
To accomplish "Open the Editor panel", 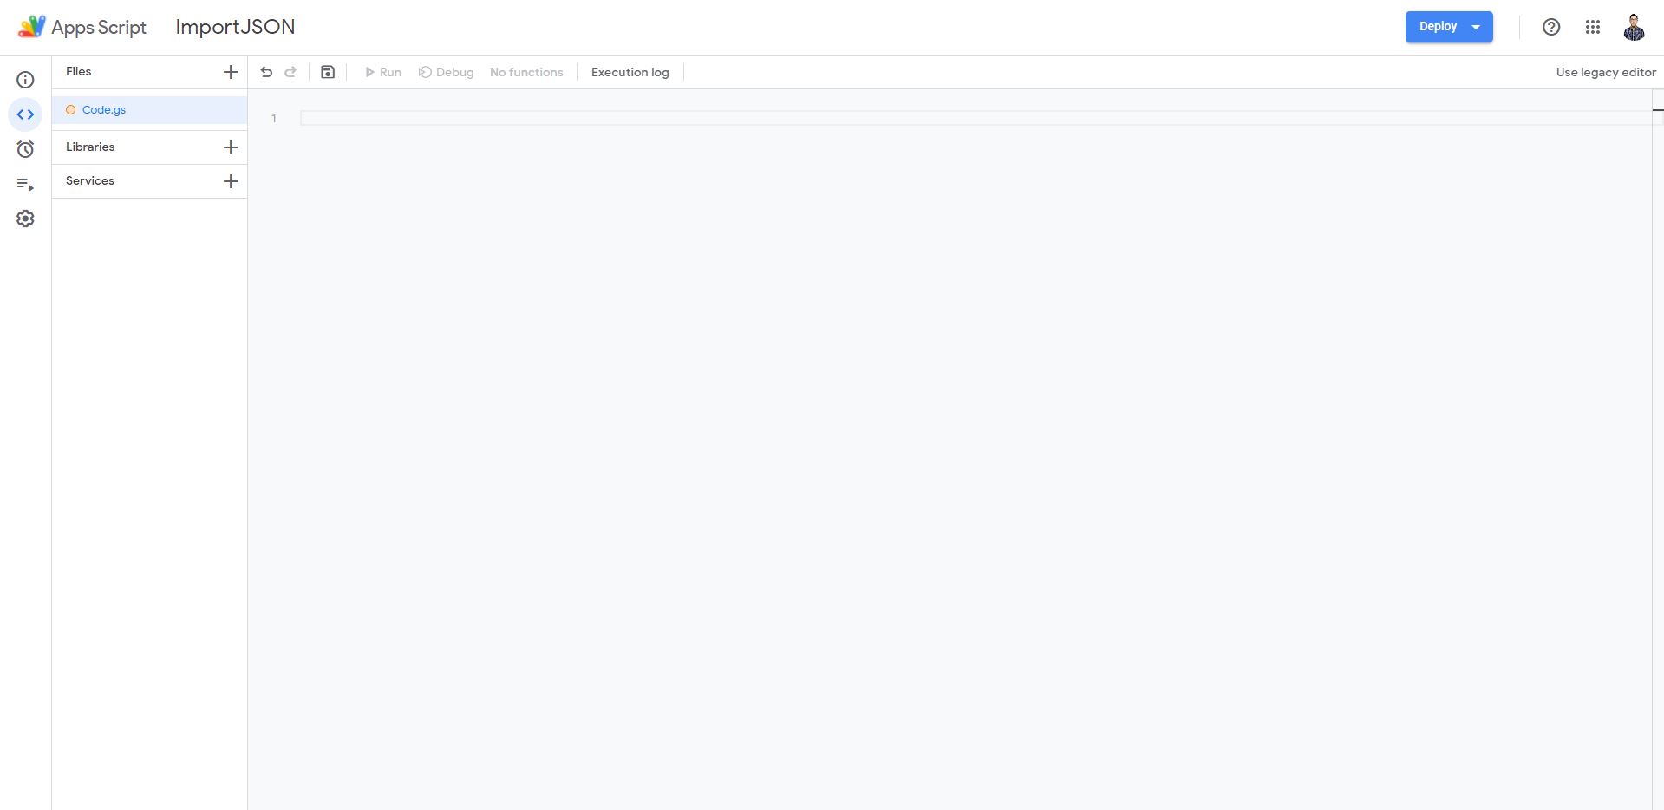I will (x=25, y=114).
